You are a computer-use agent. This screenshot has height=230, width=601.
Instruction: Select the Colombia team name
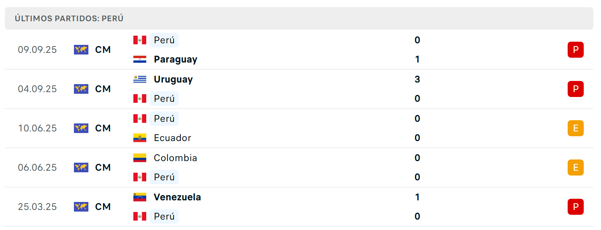coord(176,158)
